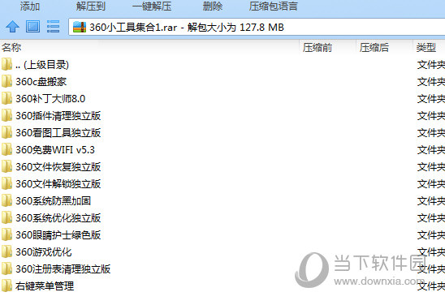Click the address bar showing 360小工具集合1.rar
445x305 pixels.
coord(257,28)
